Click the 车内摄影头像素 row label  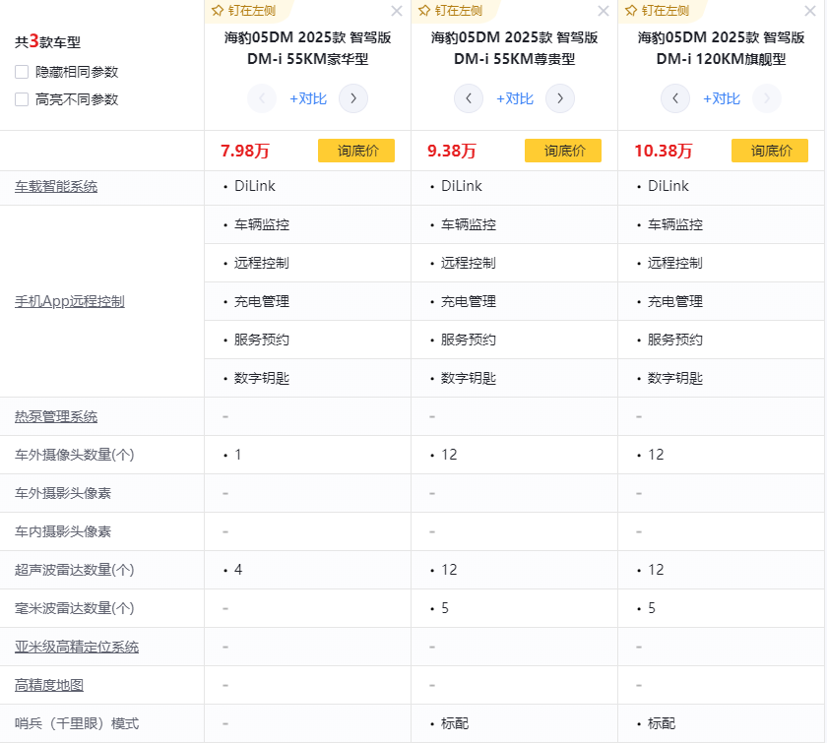point(63,532)
